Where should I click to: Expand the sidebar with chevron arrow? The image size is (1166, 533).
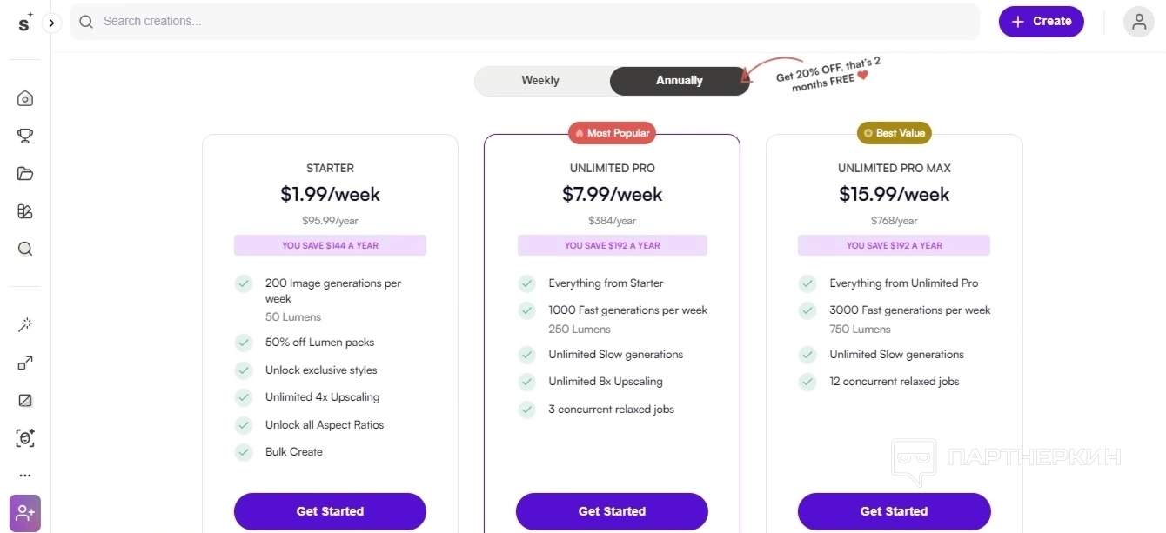[x=52, y=23]
